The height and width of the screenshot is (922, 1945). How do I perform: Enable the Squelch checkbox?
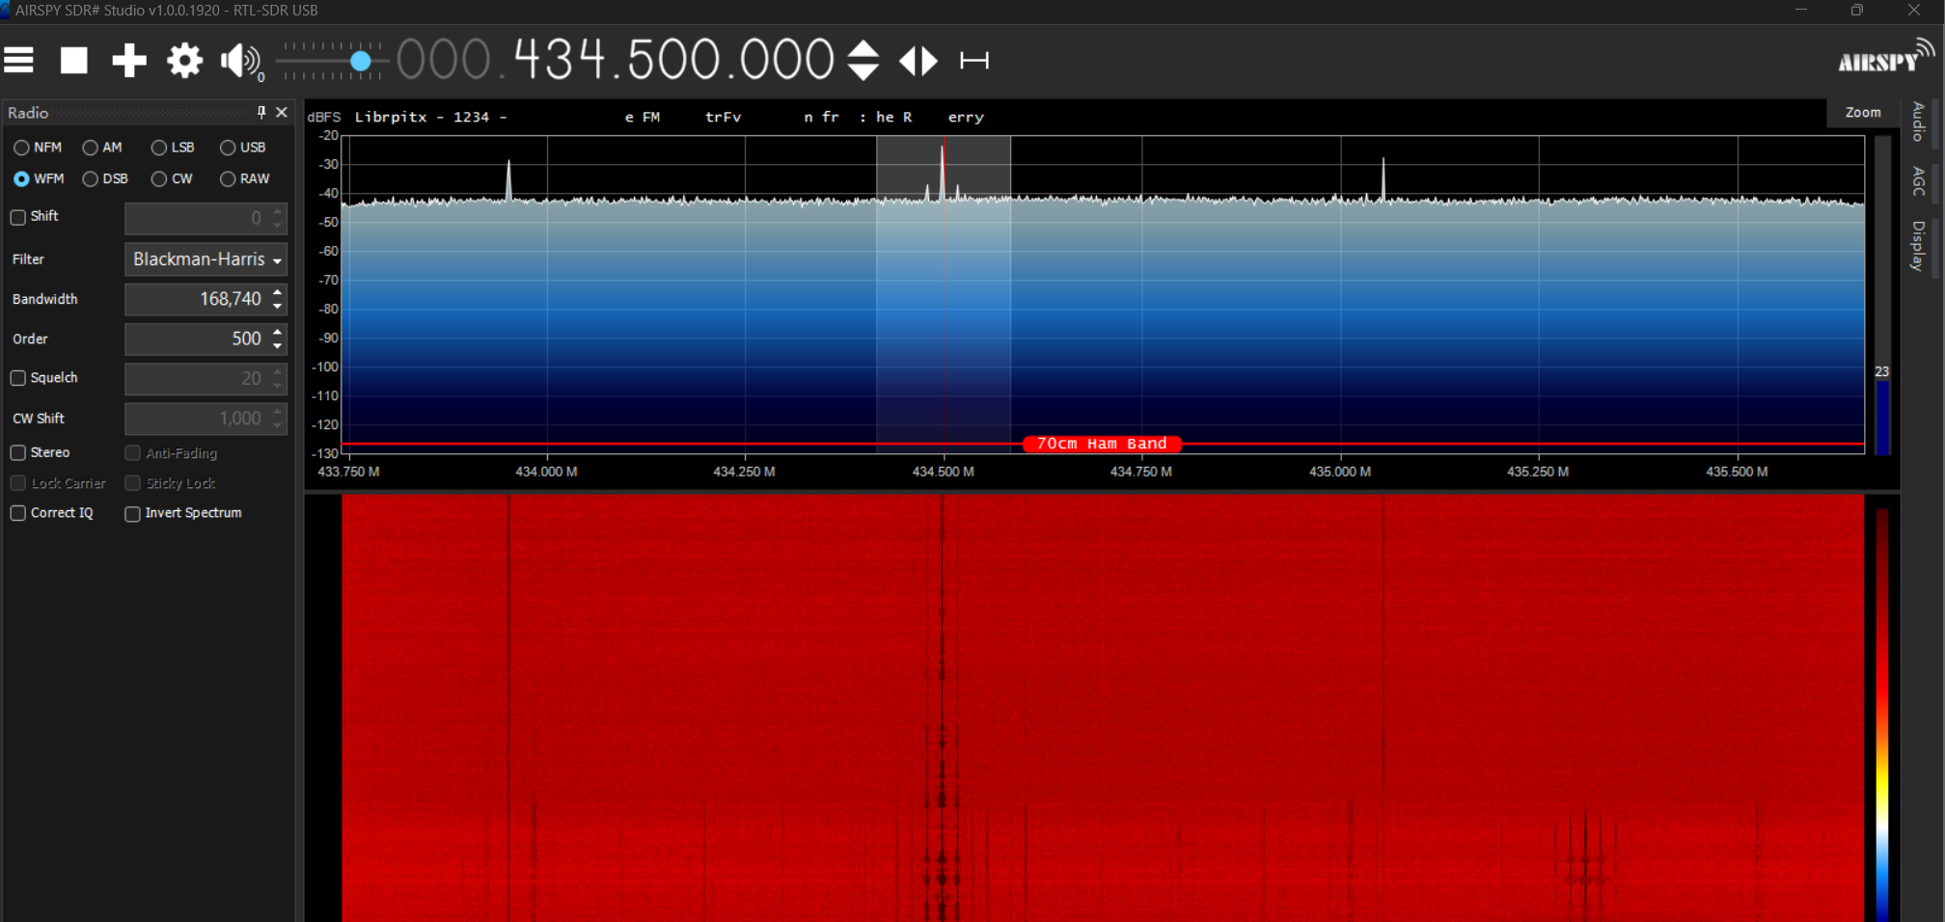(17, 378)
